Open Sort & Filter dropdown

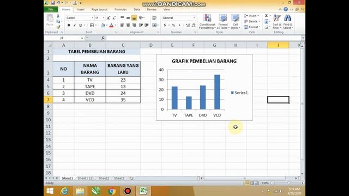tap(277, 22)
